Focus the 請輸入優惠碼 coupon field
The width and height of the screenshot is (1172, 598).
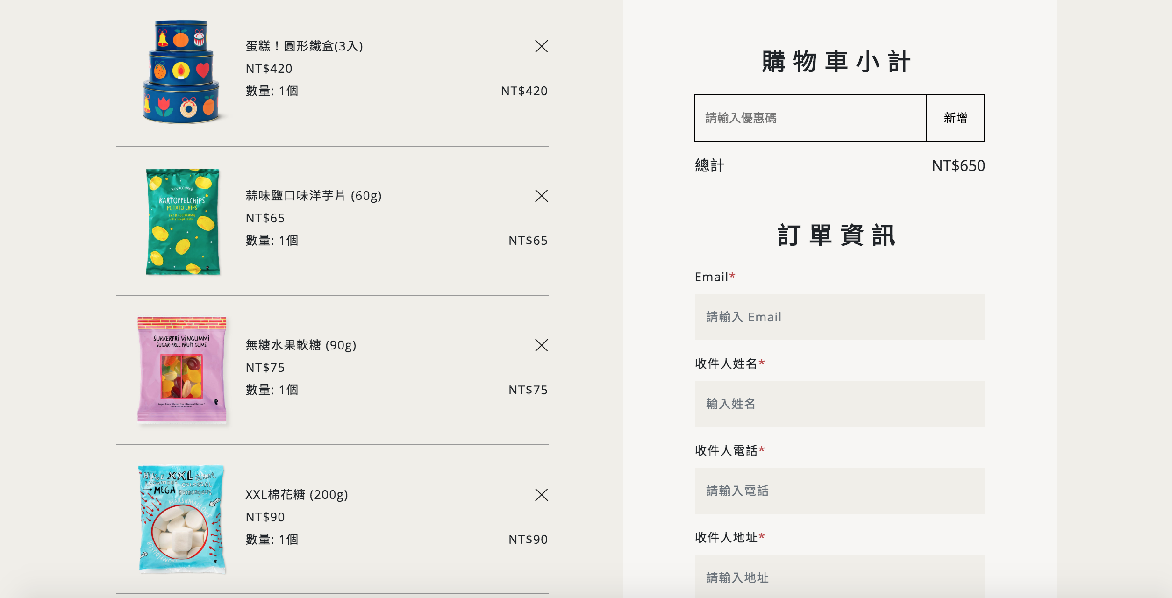[x=810, y=118]
